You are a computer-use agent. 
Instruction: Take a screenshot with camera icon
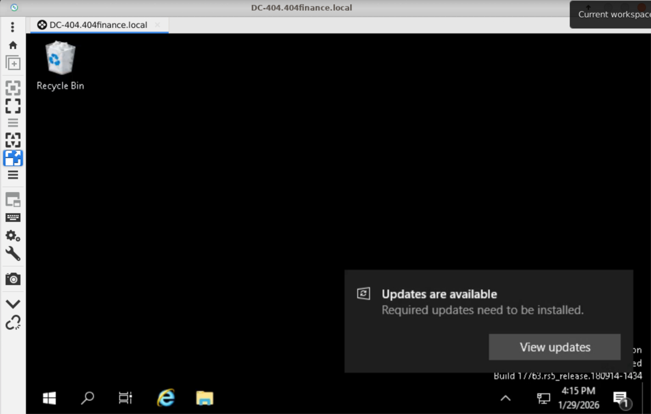pos(13,279)
